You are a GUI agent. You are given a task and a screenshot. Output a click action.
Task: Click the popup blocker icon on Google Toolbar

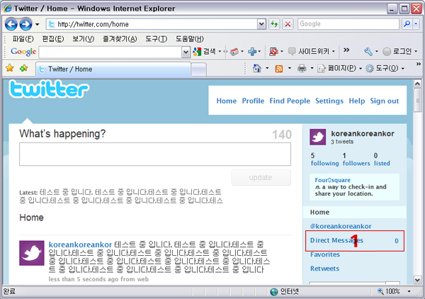tap(273, 52)
